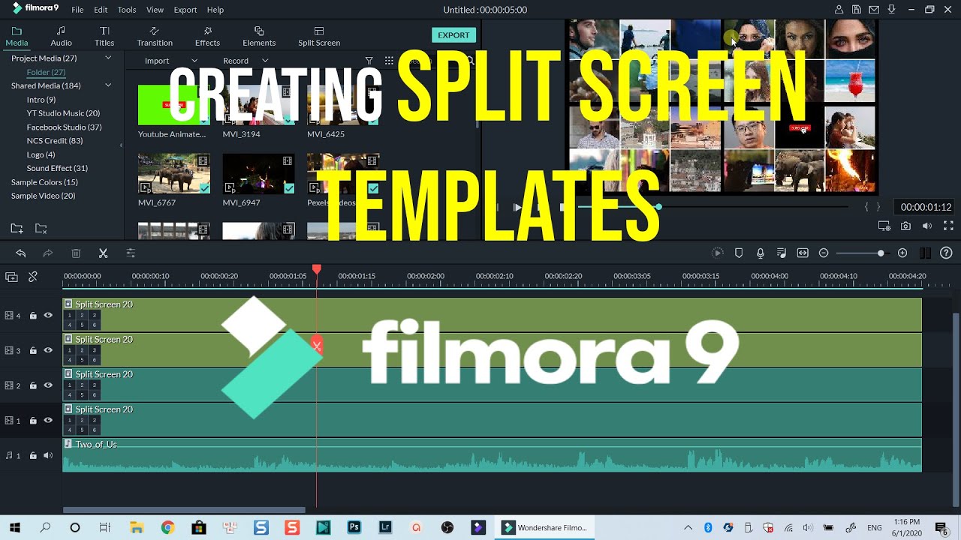The image size is (961, 540).
Task: Click the Delete Folder icon
Action: 41,228
